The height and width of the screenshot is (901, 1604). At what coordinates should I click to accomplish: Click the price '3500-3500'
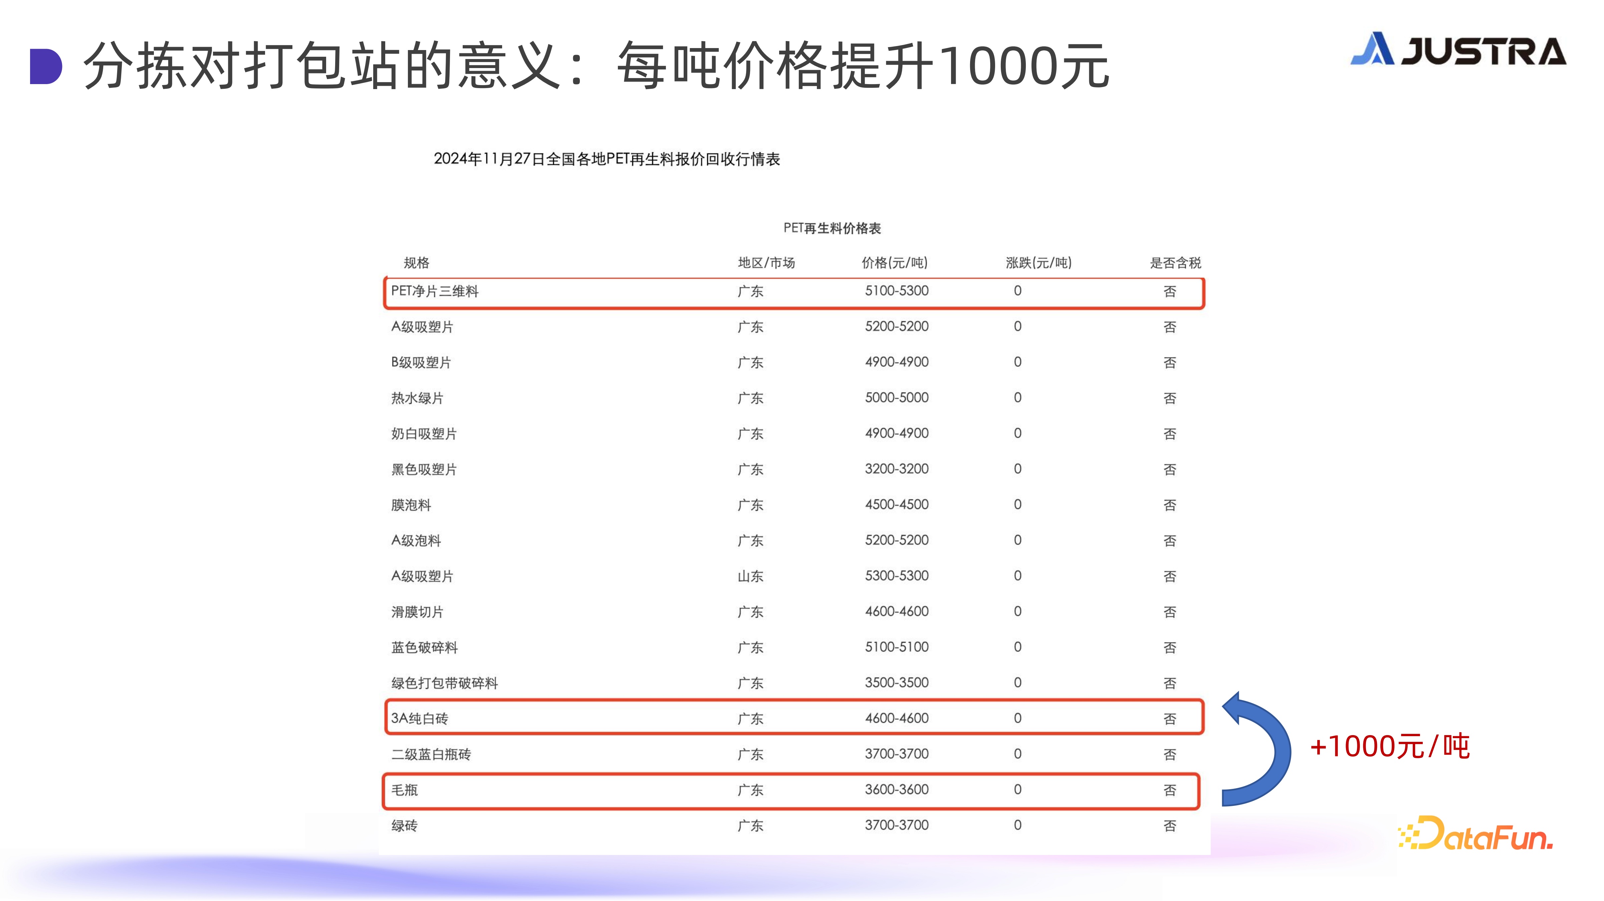click(897, 682)
